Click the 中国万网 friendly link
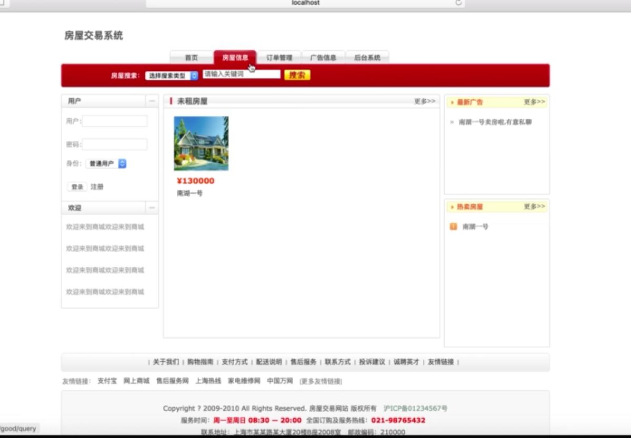The image size is (631, 438). pyautogui.click(x=280, y=381)
